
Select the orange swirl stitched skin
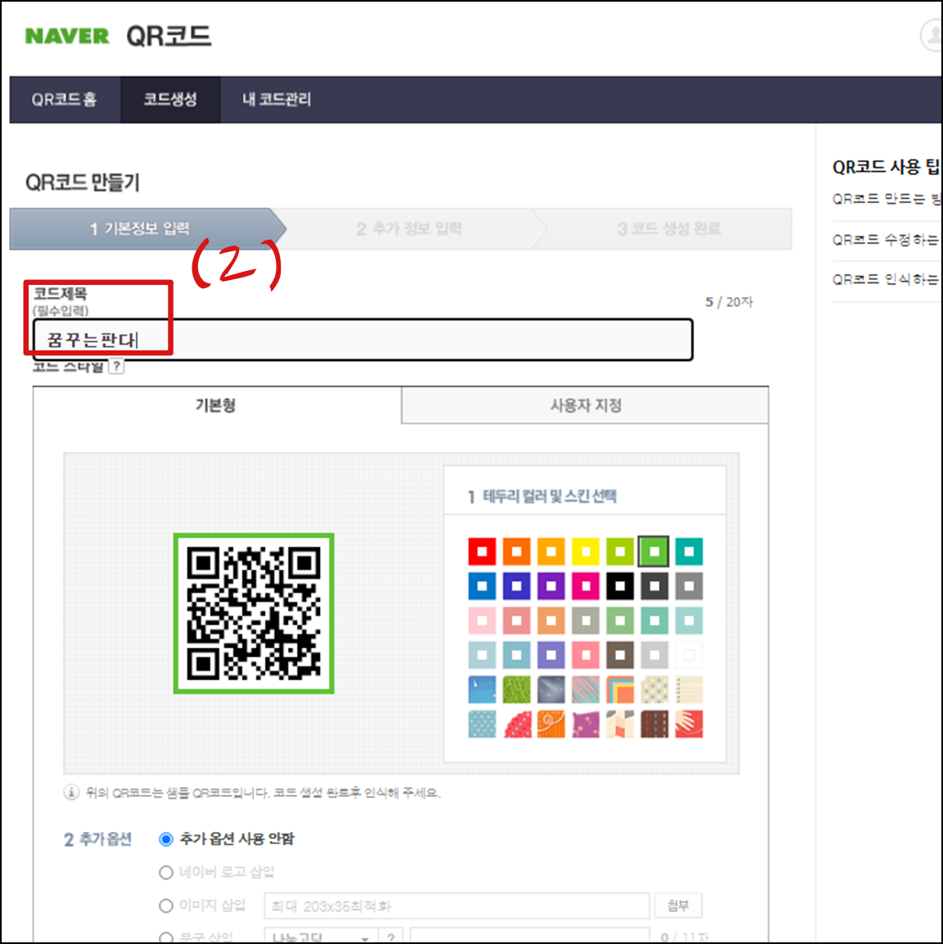pos(551,725)
